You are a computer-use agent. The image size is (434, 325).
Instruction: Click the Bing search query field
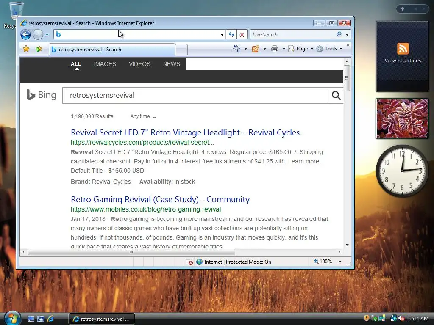[196, 95]
